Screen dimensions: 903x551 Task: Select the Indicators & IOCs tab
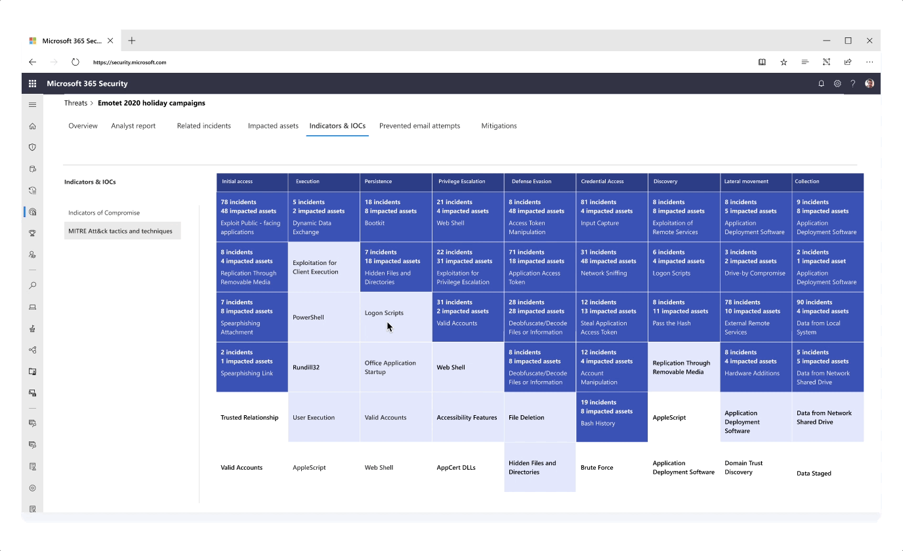pos(337,126)
